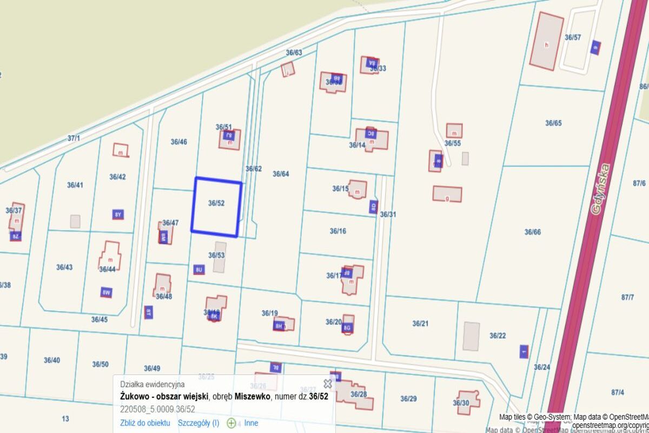Select address marker 8G in parcel 36/20
This screenshot has height=433, width=649.
tap(347, 327)
